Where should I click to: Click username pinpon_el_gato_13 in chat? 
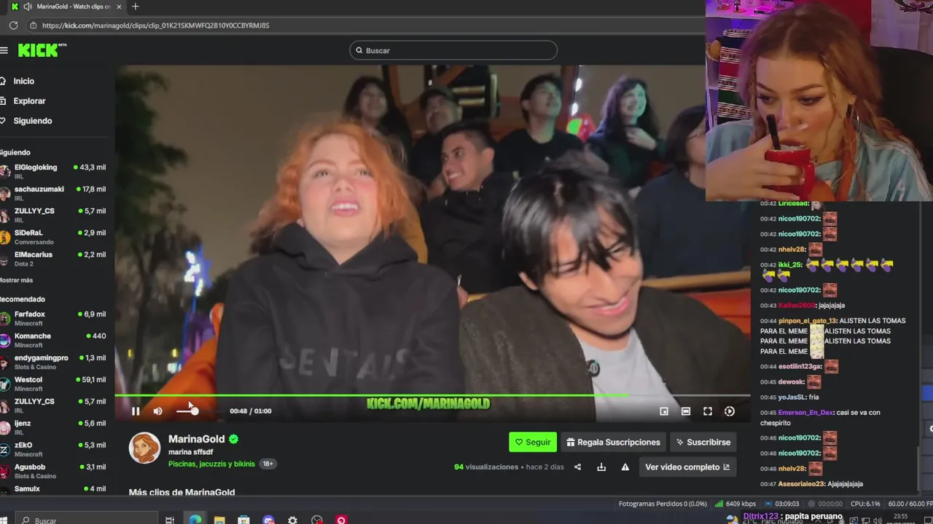[808, 321]
